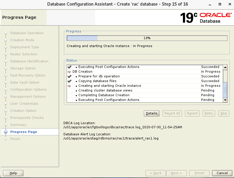
Task: Select Storage Option step in sidebar
Action: (23, 68)
